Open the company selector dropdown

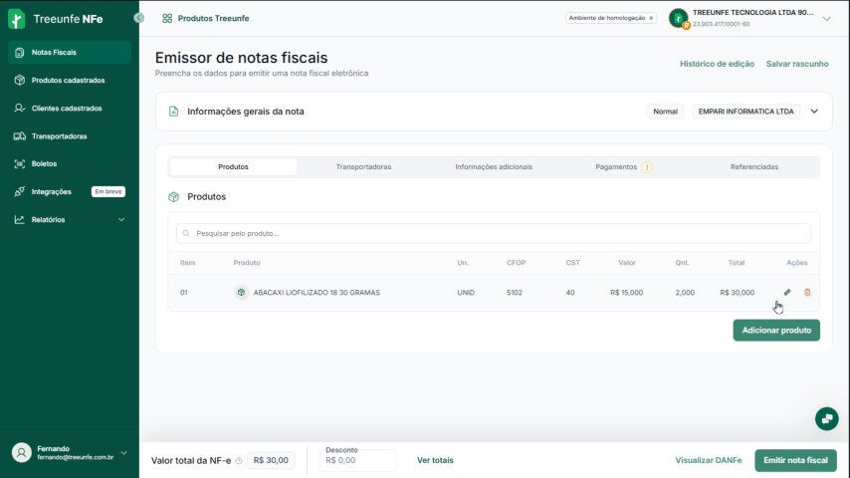point(826,18)
